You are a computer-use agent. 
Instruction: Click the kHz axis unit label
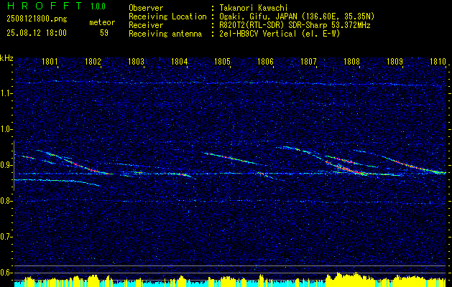tap(6, 58)
